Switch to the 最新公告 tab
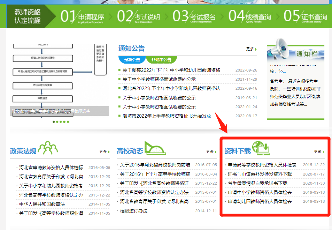332x230 pixels. tap(132, 60)
